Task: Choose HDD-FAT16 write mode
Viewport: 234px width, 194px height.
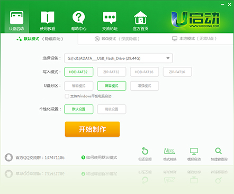Action: (145, 72)
